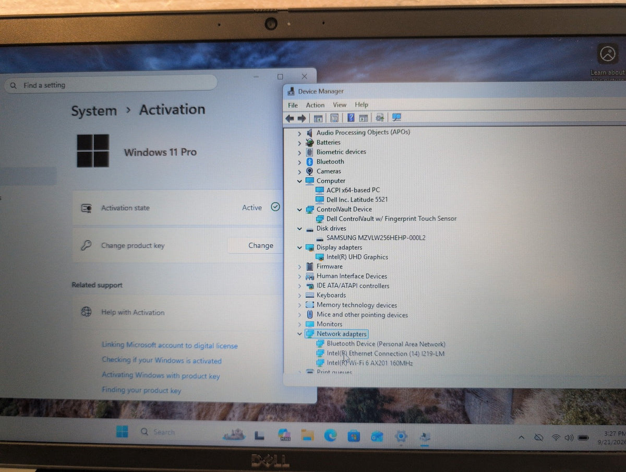Open Linking Microsoft account to digital license link
Screen dimensions: 626x472
tap(170, 346)
